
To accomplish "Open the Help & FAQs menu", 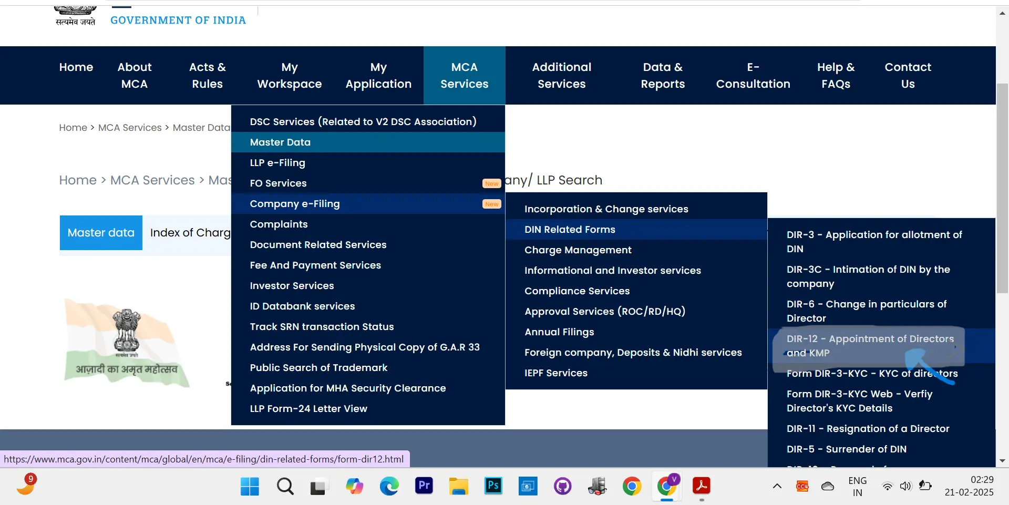I will [836, 75].
